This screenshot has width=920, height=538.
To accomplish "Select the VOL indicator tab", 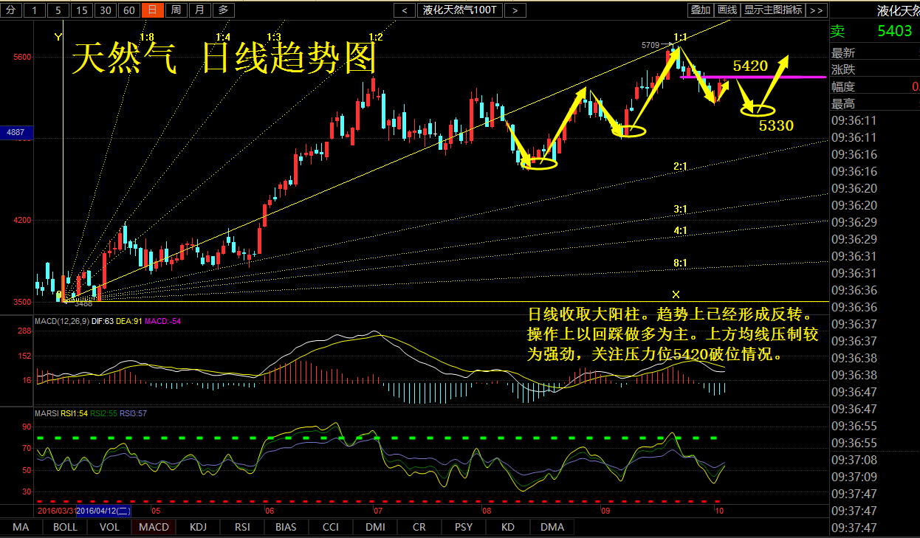I will (109, 527).
